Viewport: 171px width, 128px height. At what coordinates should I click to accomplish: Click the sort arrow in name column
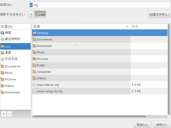(x=128, y=27)
